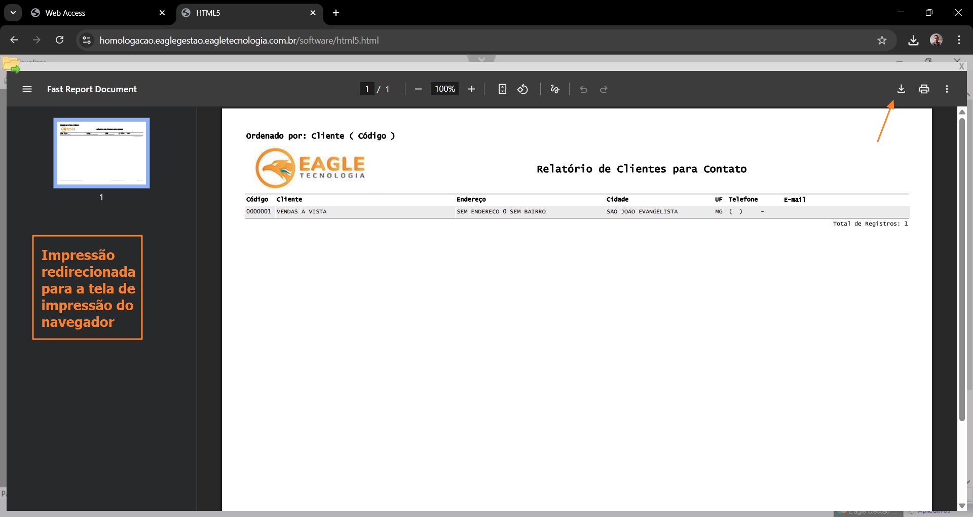This screenshot has width=973, height=517.
Task: Click the E-mail column header
Action: pos(795,200)
